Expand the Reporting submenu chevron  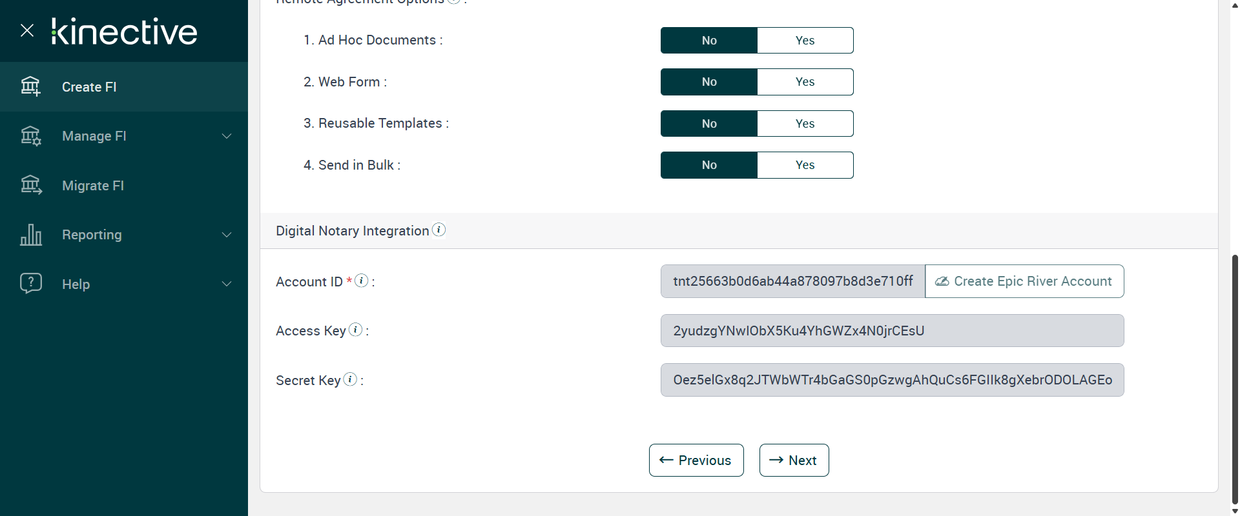click(227, 235)
